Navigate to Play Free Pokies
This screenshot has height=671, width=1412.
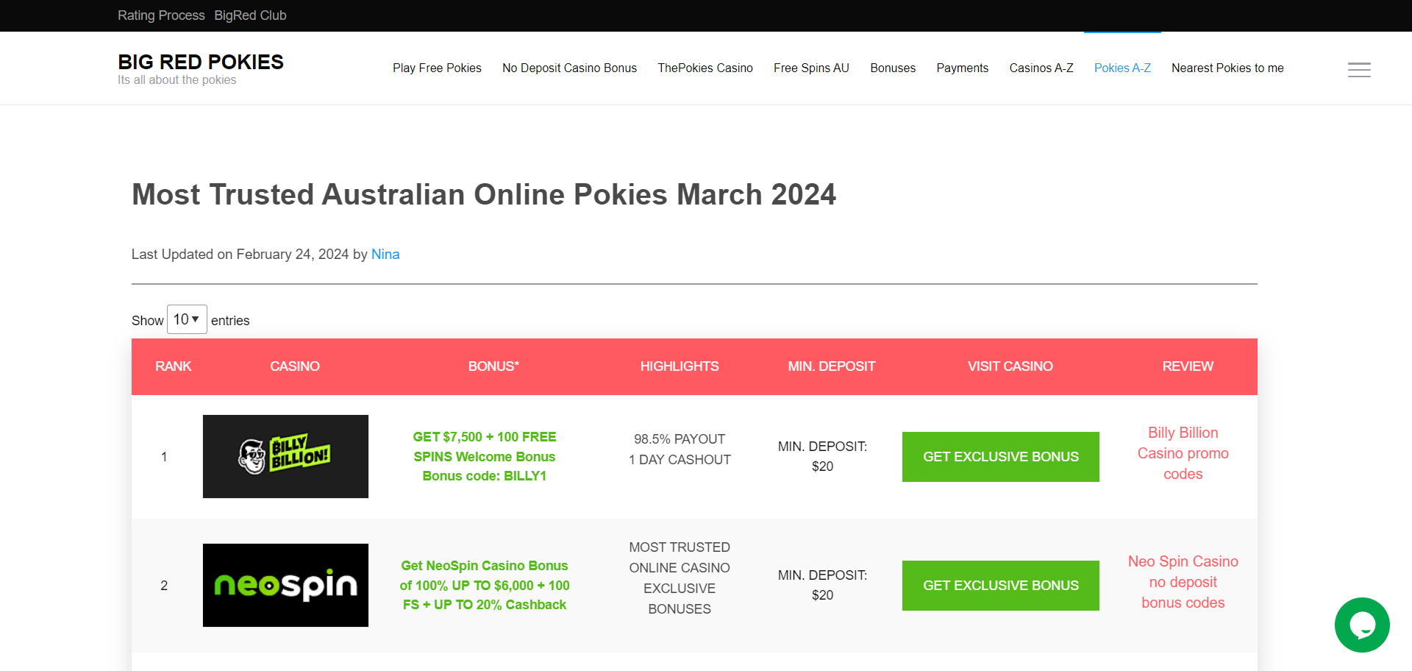point(437,68)
